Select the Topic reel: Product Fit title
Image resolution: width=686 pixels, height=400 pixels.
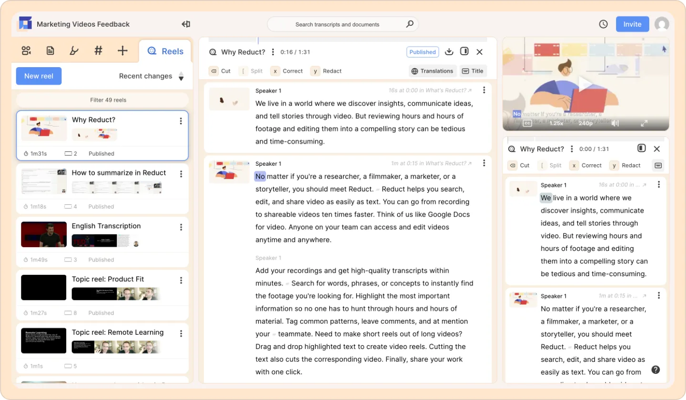point(108,279)
